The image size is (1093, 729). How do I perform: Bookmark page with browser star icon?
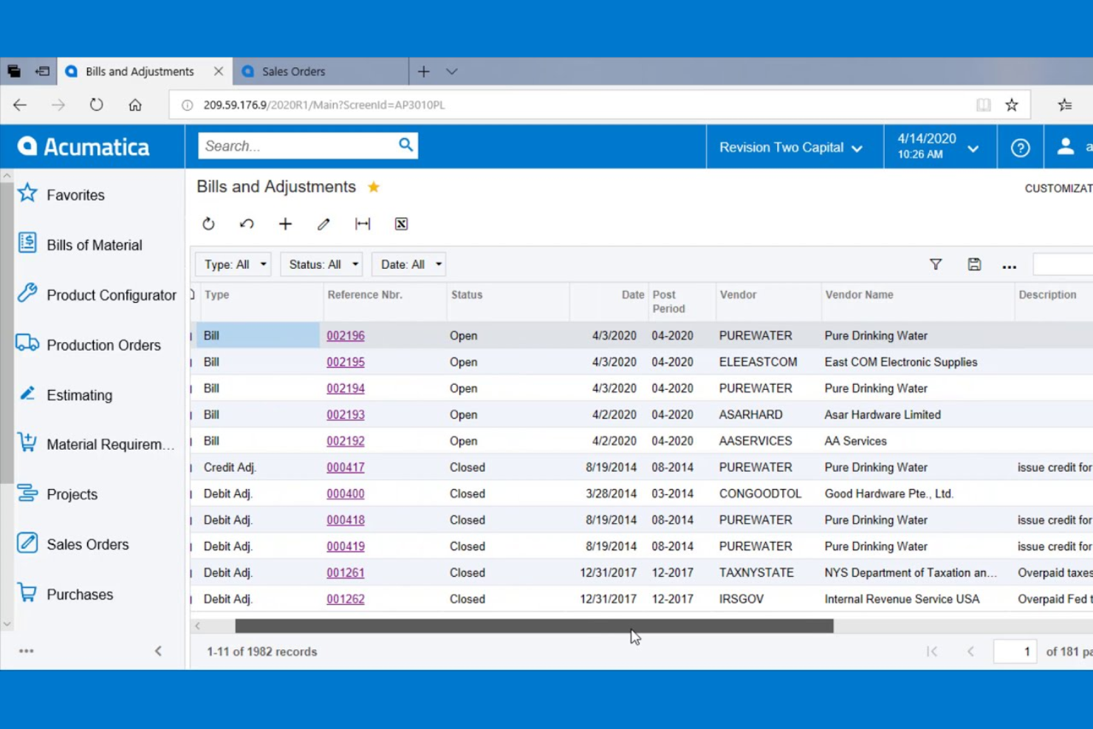coord(1012,105)
